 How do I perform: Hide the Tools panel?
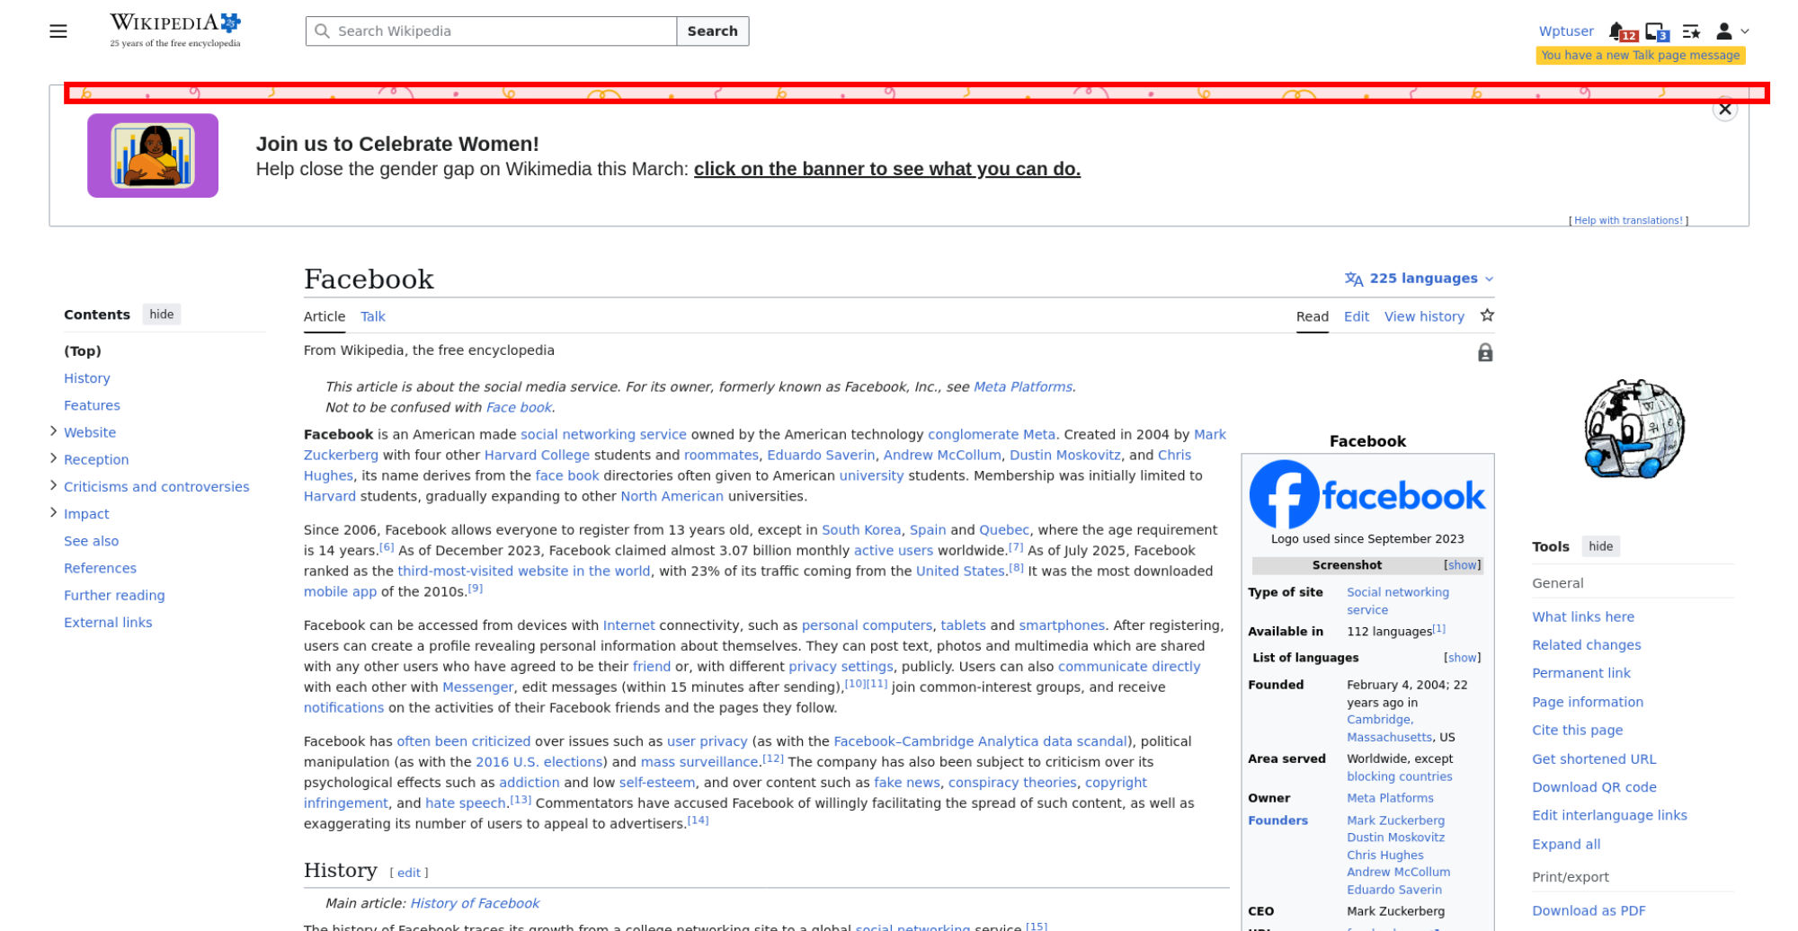click(1600, 546)
